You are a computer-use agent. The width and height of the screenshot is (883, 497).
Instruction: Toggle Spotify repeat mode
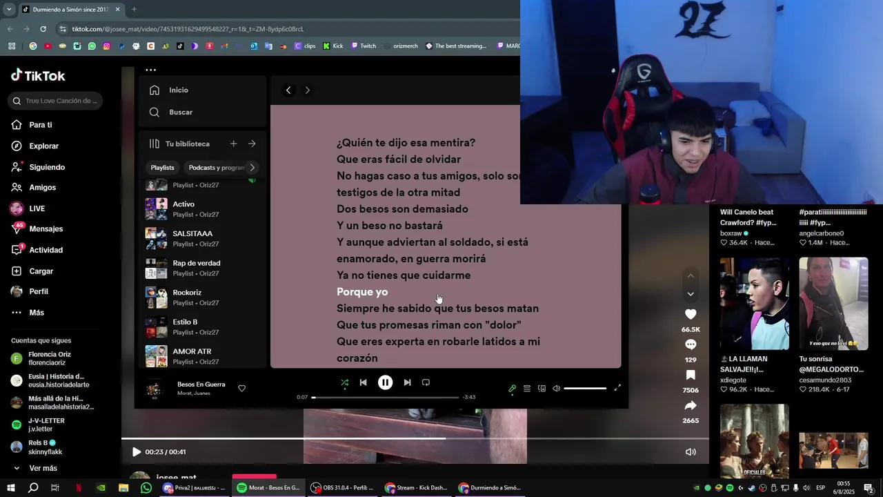[x=426, y=382]
